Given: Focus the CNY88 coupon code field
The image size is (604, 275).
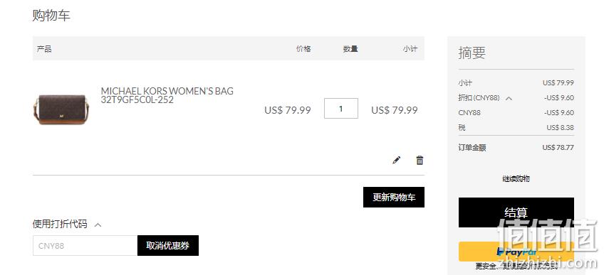Looking at the screenshot, I should tap(85, 245).
